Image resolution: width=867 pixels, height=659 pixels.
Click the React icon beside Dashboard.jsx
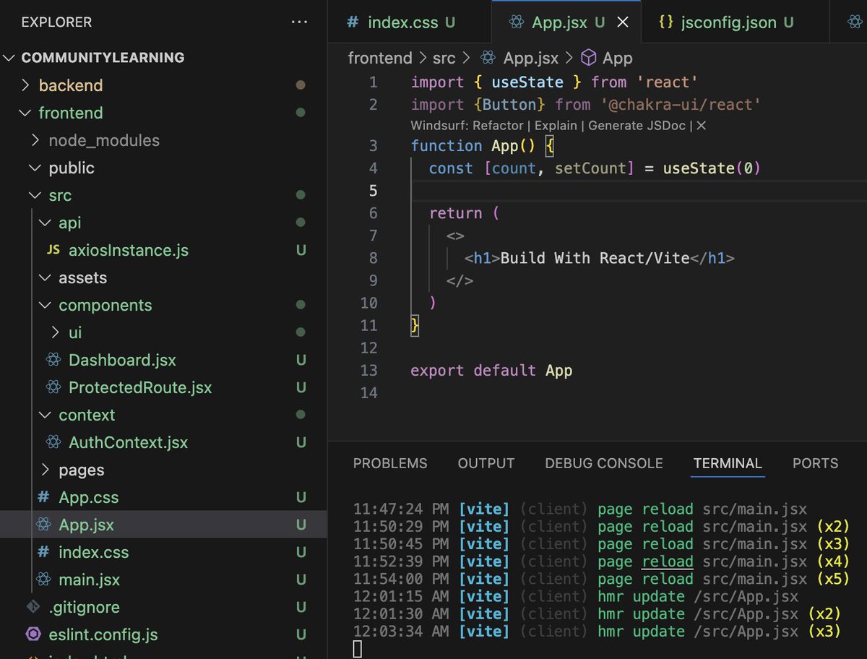(53, 360)
